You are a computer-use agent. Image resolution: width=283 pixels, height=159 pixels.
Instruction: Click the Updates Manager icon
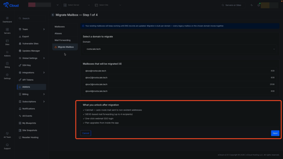tap(20, 51)
